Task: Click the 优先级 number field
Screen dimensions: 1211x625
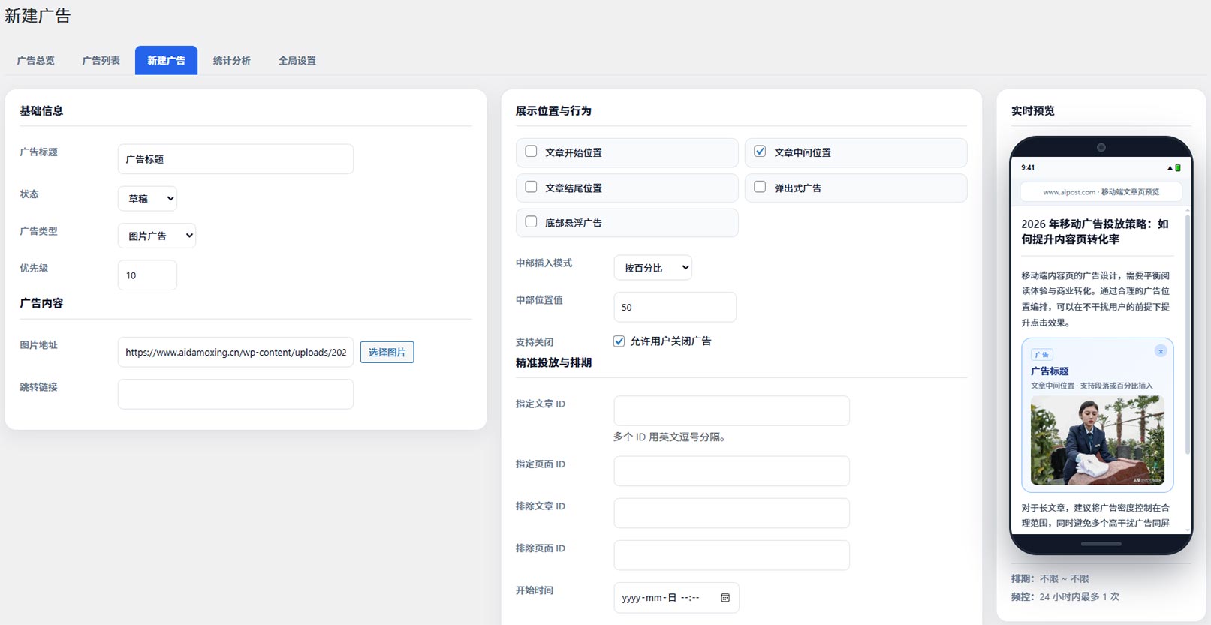Action: 147,275
